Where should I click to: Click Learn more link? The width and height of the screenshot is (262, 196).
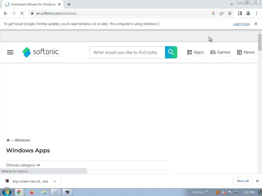point(241,24)
